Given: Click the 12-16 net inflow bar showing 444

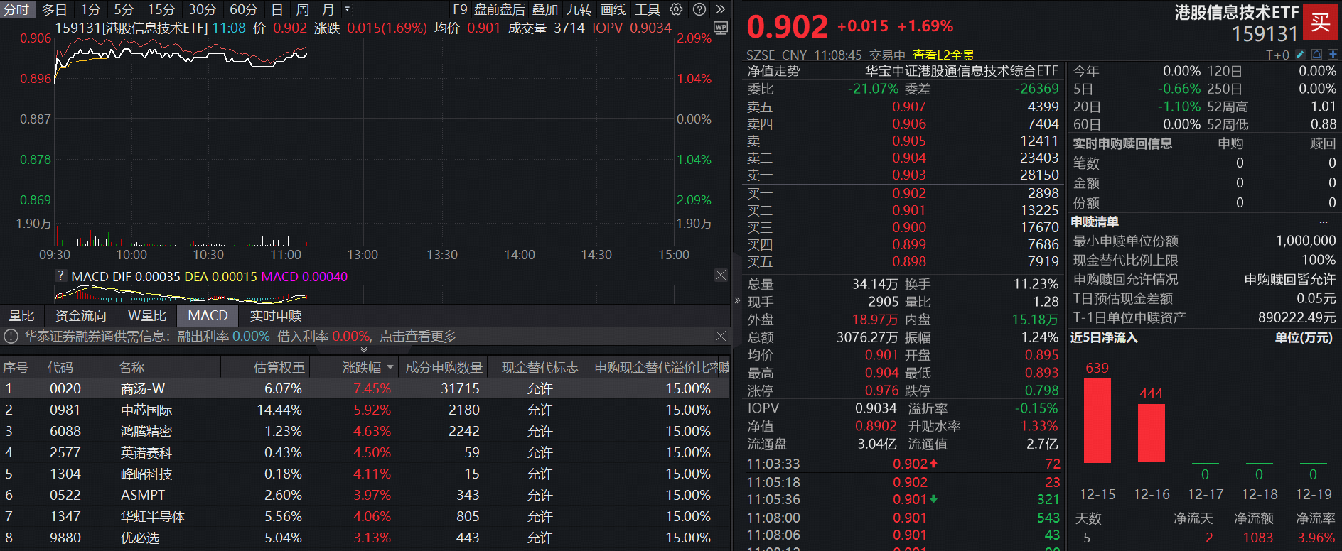Looking at the screenshot, I should click(x=1152, y=433).
